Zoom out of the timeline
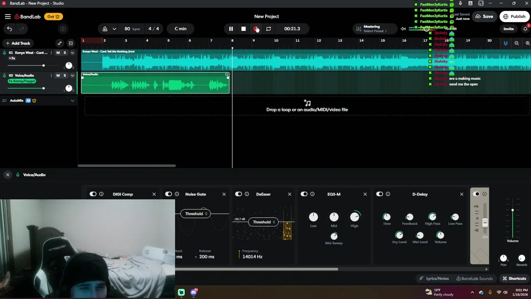The height and width of the screenshot is (299, 531). pos(516,43)
